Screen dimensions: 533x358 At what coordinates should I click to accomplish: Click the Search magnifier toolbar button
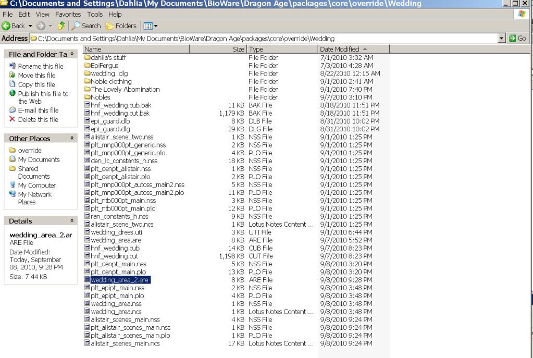click(76, 26)
